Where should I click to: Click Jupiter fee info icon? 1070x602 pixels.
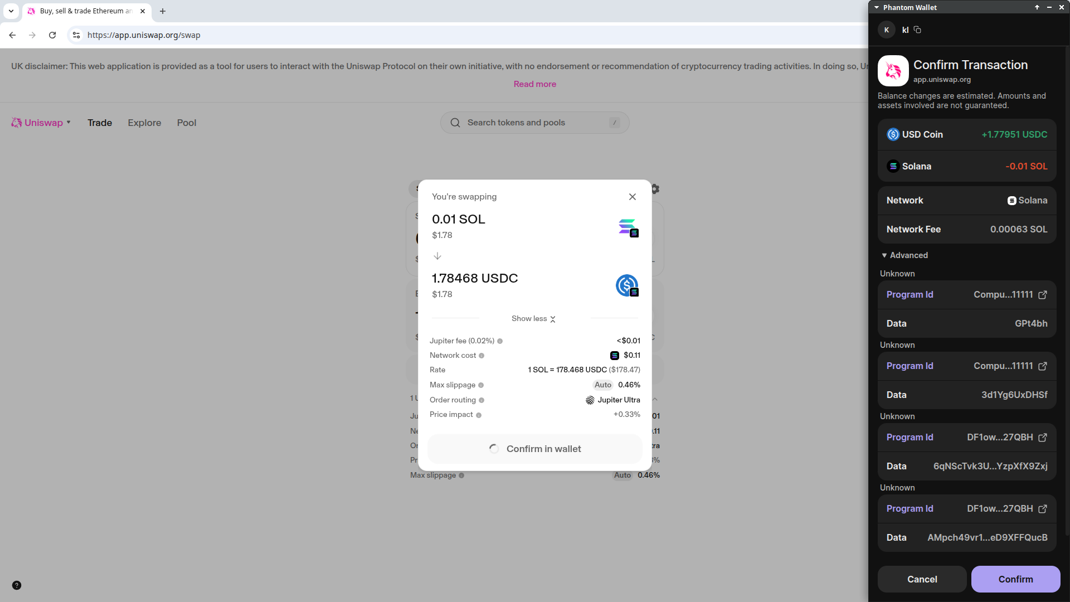(x=500, y=341)
